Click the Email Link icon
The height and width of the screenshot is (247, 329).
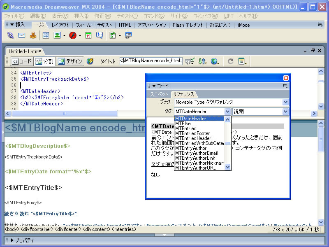(x=22, y=35)
